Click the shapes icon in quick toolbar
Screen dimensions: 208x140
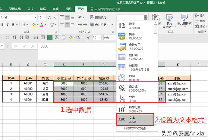click(78, 37)
